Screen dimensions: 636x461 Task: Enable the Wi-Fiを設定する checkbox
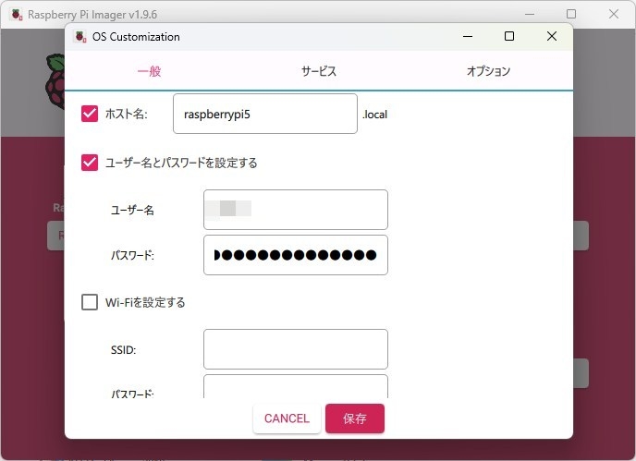(90, 302)
